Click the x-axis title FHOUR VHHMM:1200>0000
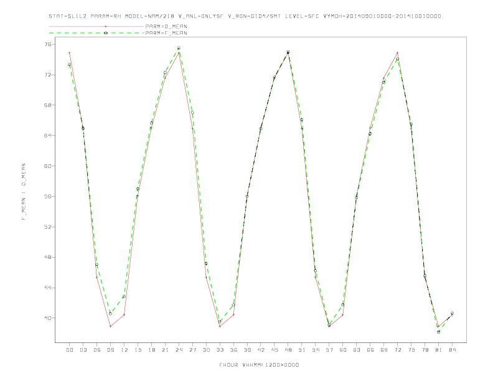This screenshot has height=381, width=493. (x=259, y=365)
